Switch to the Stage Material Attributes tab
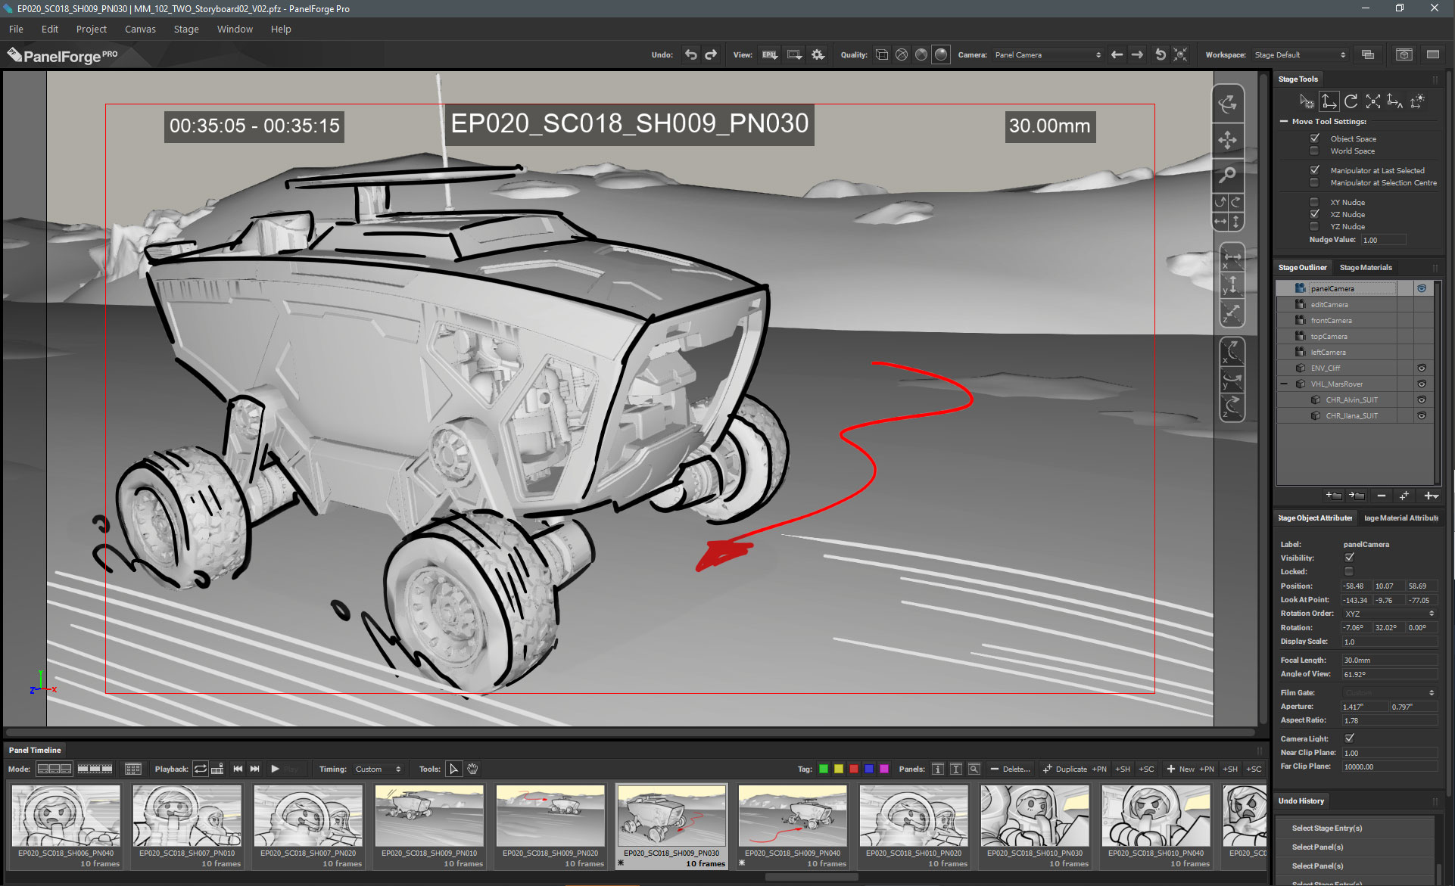The height and width of the screenshot is (886, 1455). [1401, 518]
